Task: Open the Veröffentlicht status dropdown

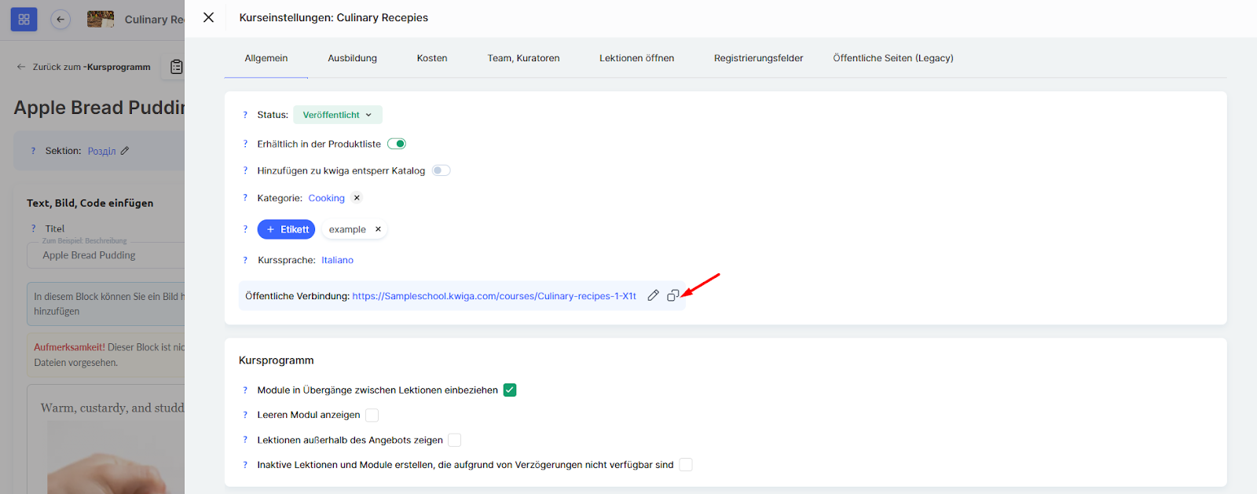Action: tap(337, 115)
